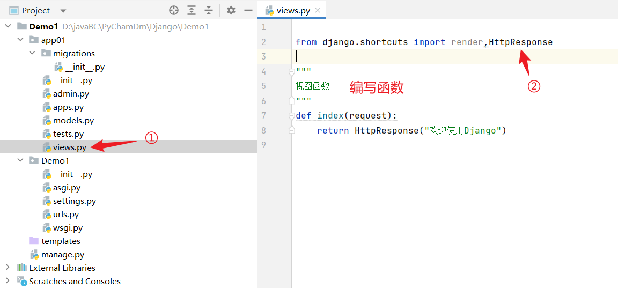Collapse the inner Demo1 package chevron
This screenshot has width=618, height=288.
20,161
